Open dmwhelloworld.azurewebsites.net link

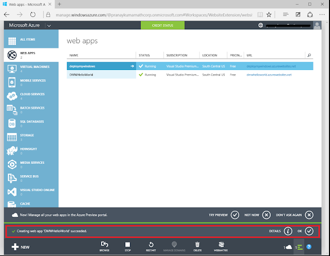click(x=269, y=75)
